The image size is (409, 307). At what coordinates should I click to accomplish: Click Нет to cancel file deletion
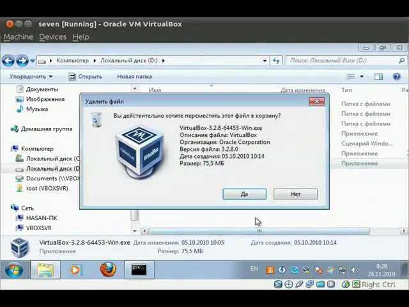(x=295, y=194)
